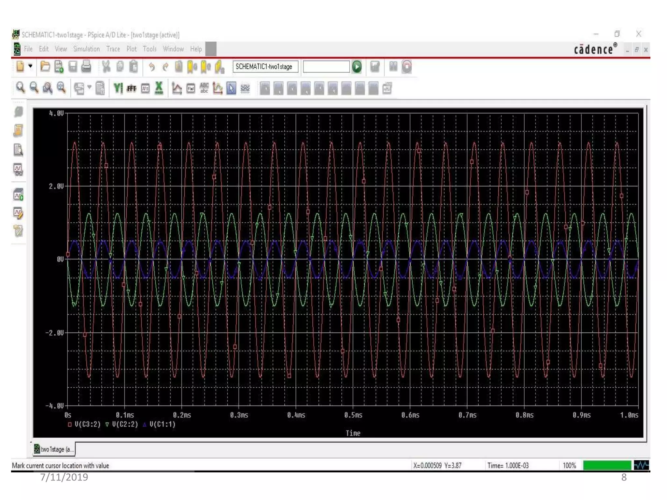667x500 pixels.
Task: Expand the New file dropdown arrow
Action: tap(30, 66)
